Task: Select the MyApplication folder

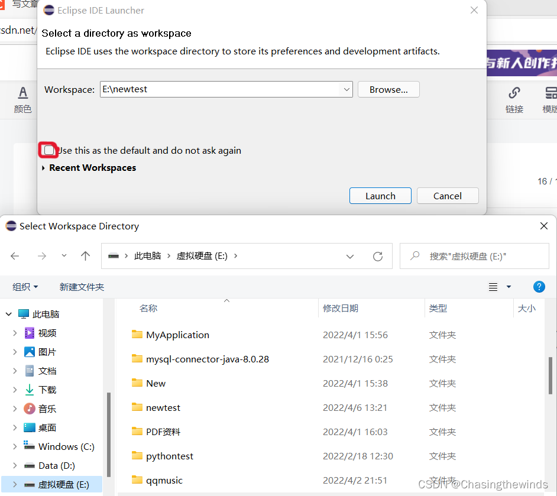Action: 177,335
